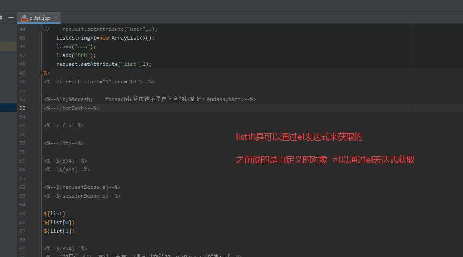Click the ${3>4} comment on line 69

(65, 249)
